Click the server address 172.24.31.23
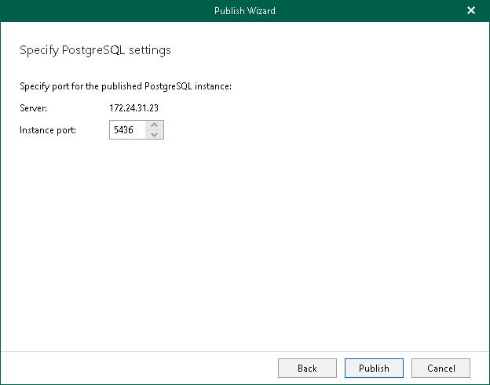 click(x=135, y=107)
